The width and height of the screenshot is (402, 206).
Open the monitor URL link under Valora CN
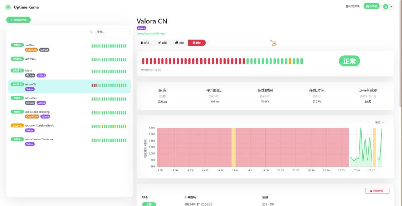tap(151, 33)
